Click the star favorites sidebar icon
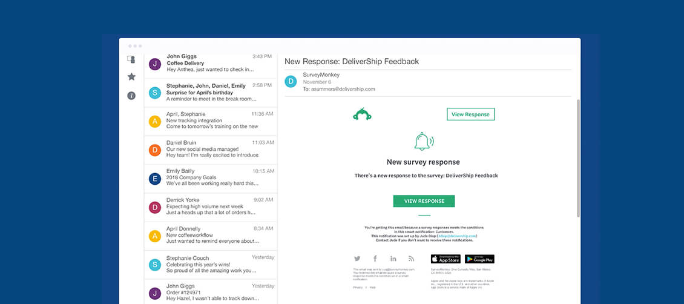Screen dimensions: 684x304 click(131, 77)
